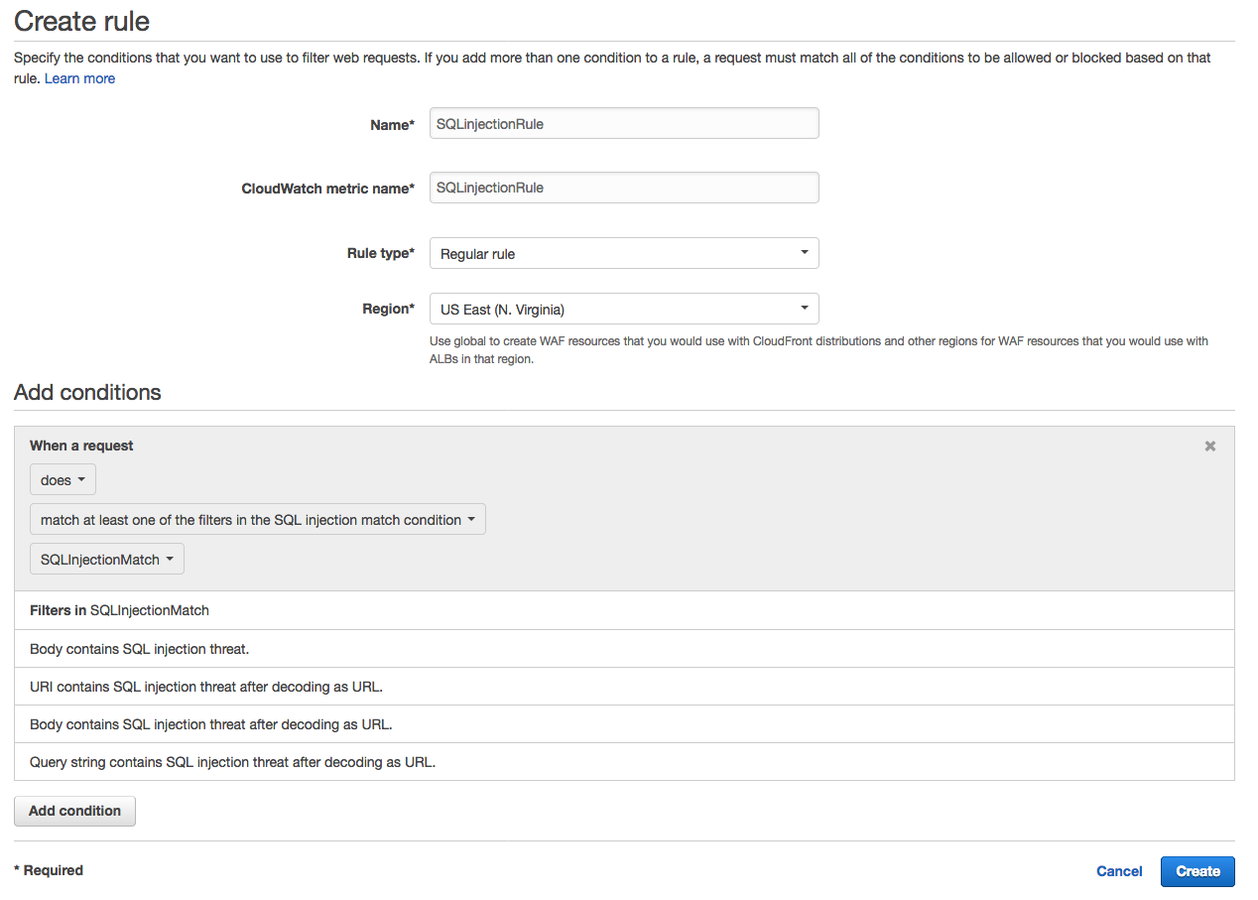Click the Cancel link

(1119, 871)
